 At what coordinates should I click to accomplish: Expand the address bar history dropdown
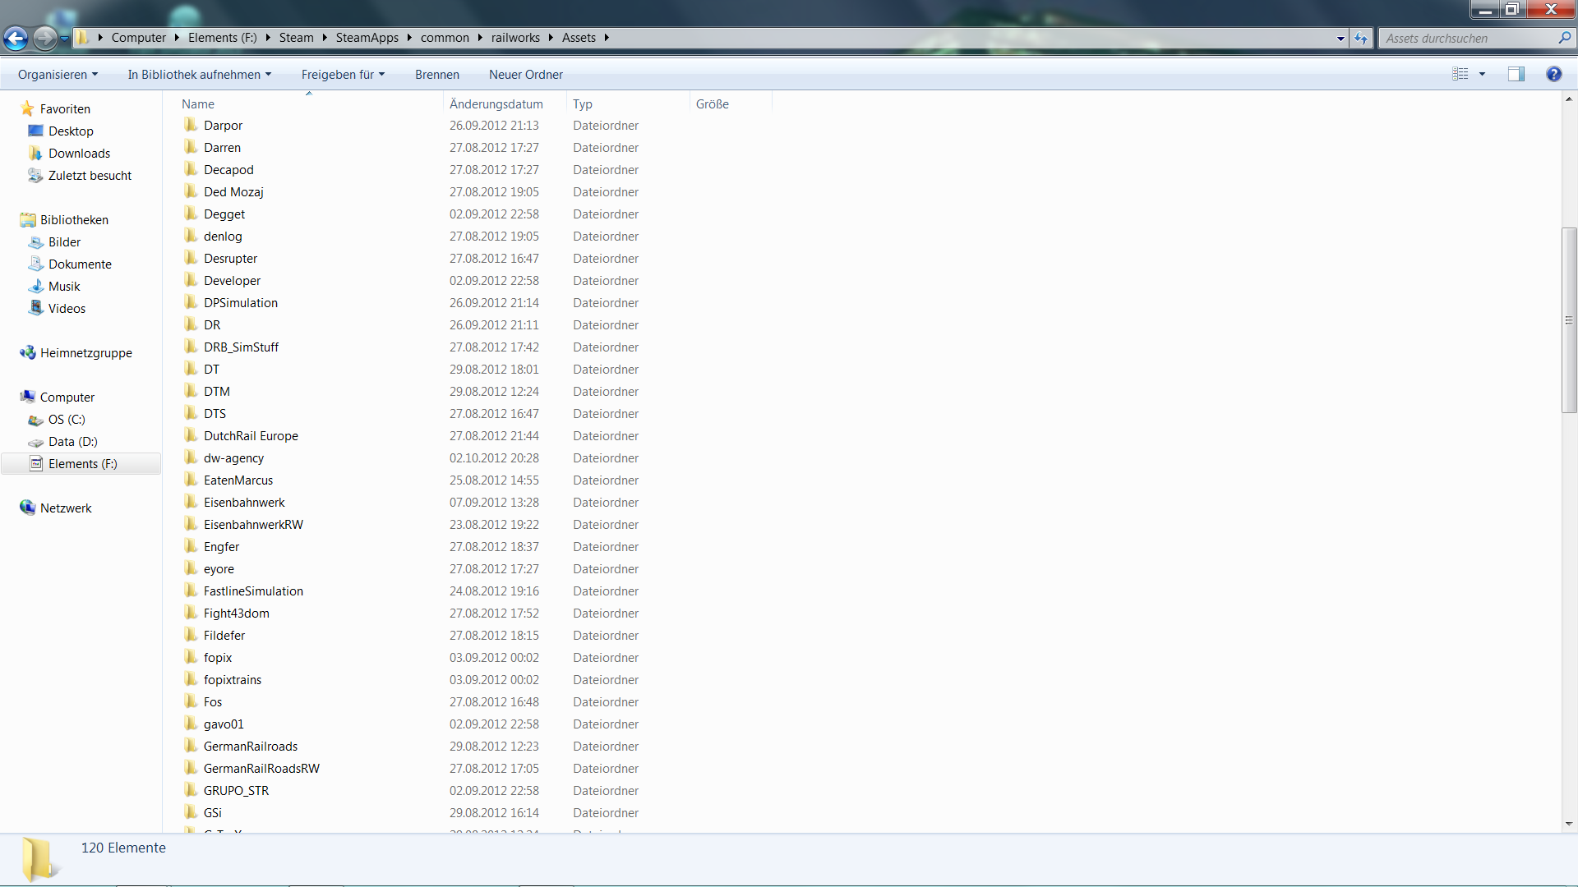pos(1340,39)
